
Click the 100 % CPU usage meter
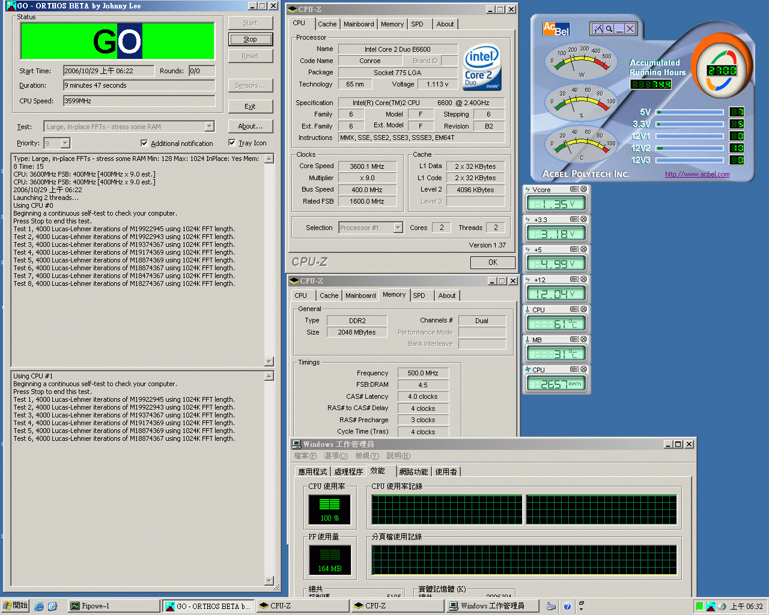pos(329,510)
